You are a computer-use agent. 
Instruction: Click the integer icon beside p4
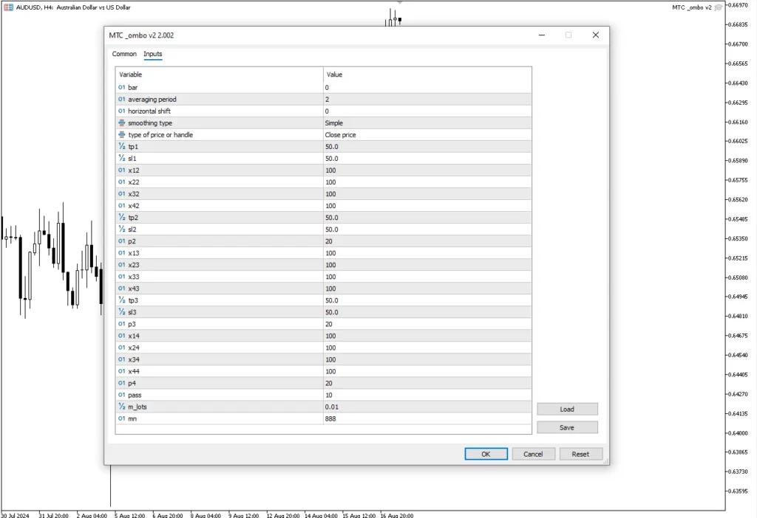tap(122, 383)
